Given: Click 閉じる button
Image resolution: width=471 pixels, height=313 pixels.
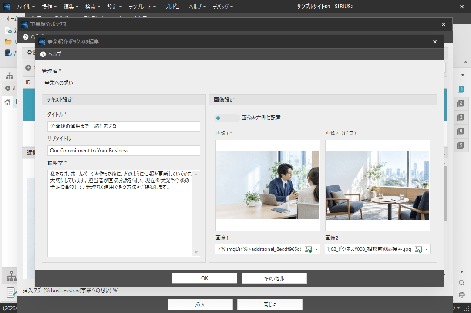Looking at the screenshot, I should click(270, 304).
